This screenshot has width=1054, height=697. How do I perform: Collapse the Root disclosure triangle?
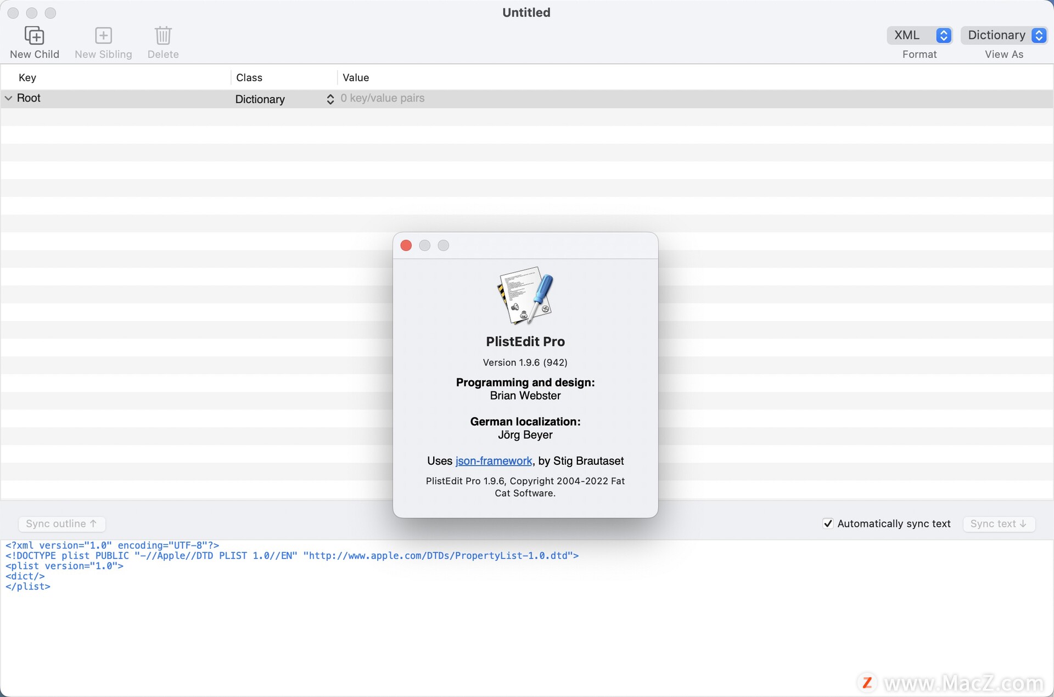pyautogui.click(x=9, y=98)
